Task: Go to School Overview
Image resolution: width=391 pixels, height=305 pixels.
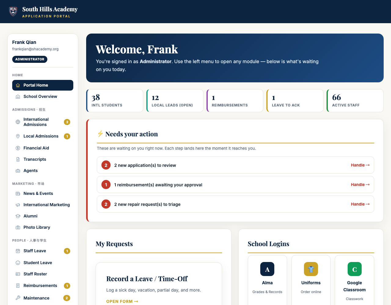Action: (43, 97)
